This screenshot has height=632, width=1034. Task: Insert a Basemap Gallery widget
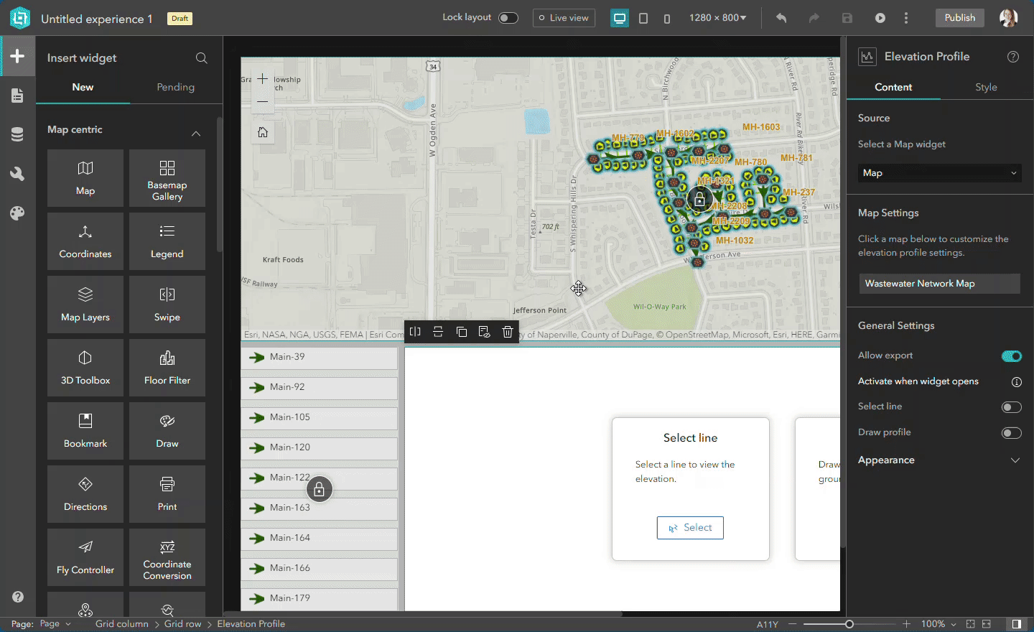167,178
